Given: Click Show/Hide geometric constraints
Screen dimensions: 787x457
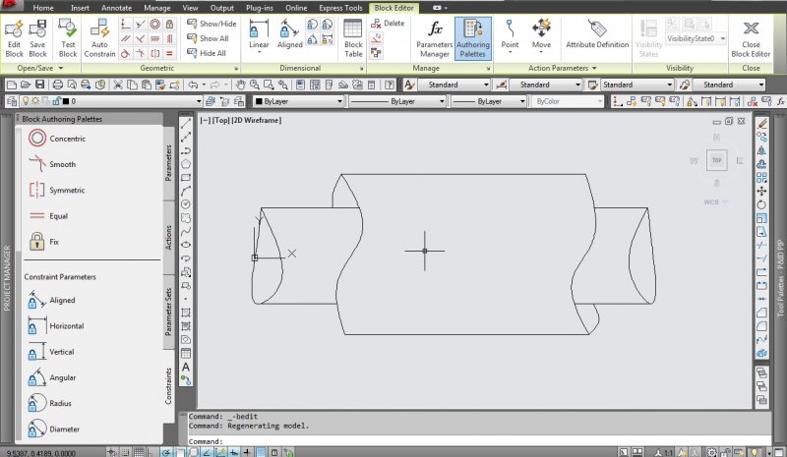Looking at the screenshot, I should click(x=212, y=24).
